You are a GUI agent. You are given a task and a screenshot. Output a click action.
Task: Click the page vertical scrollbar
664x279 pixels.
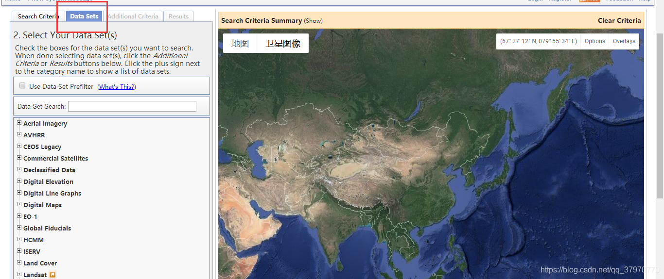(660, 116)
